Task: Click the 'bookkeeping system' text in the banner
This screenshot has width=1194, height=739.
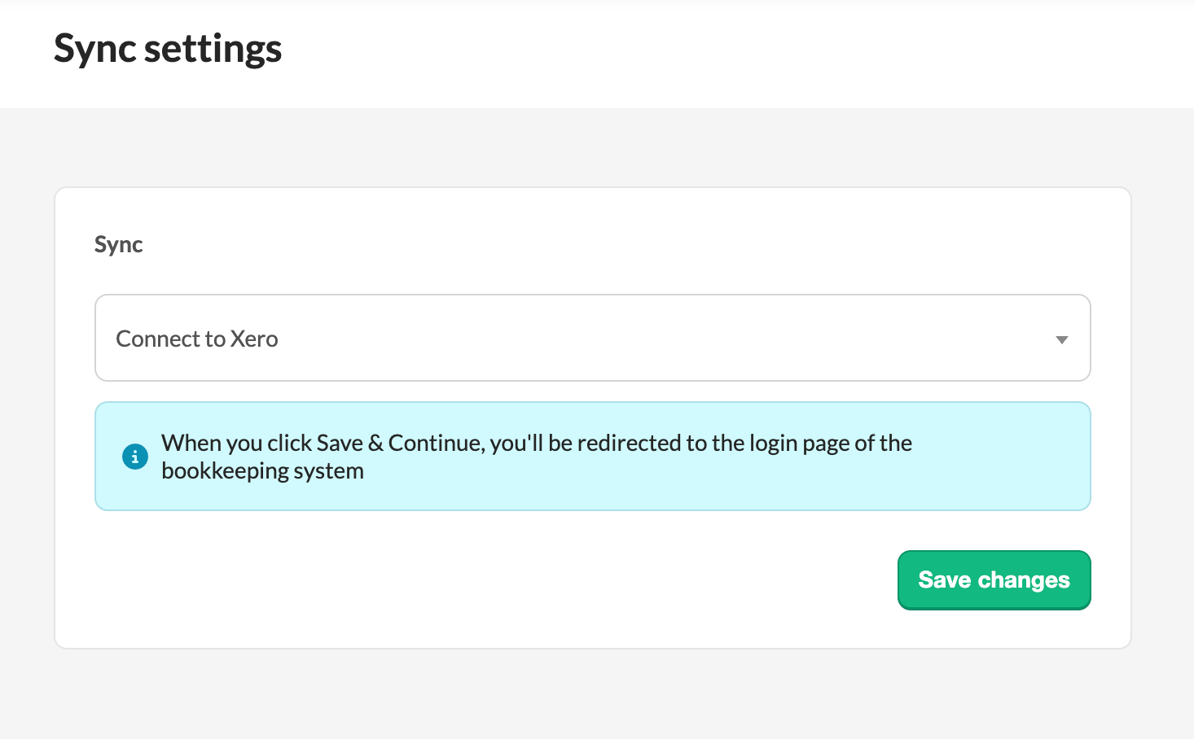Action: pyautogui.click(x=262, y=471)
